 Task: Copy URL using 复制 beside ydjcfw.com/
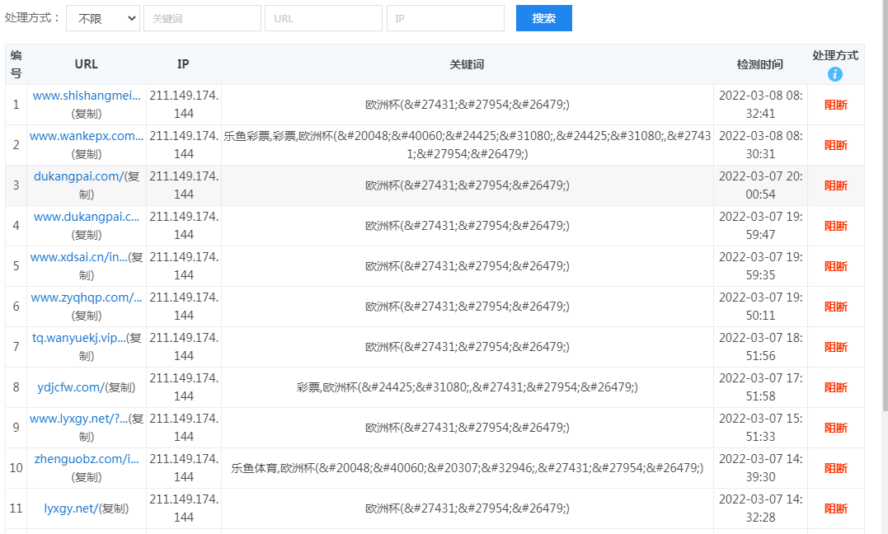pos(120,387)
